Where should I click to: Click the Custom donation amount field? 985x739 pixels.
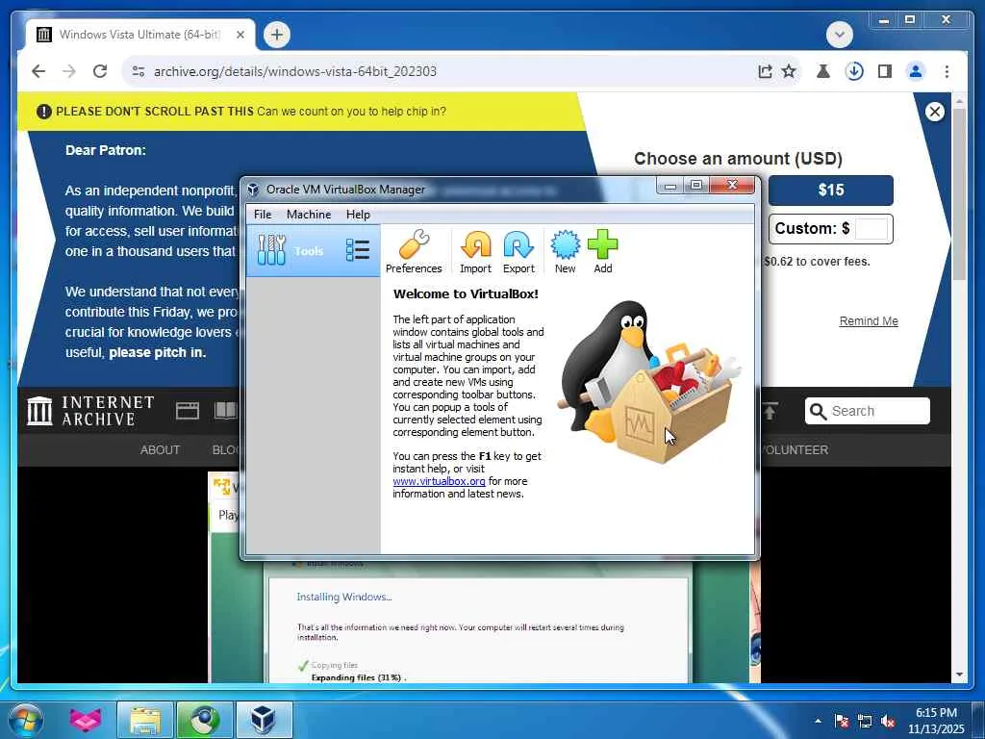871,229
